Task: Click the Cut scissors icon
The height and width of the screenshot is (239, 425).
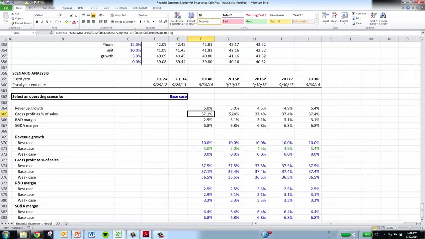Action: [x=13, y=14]
